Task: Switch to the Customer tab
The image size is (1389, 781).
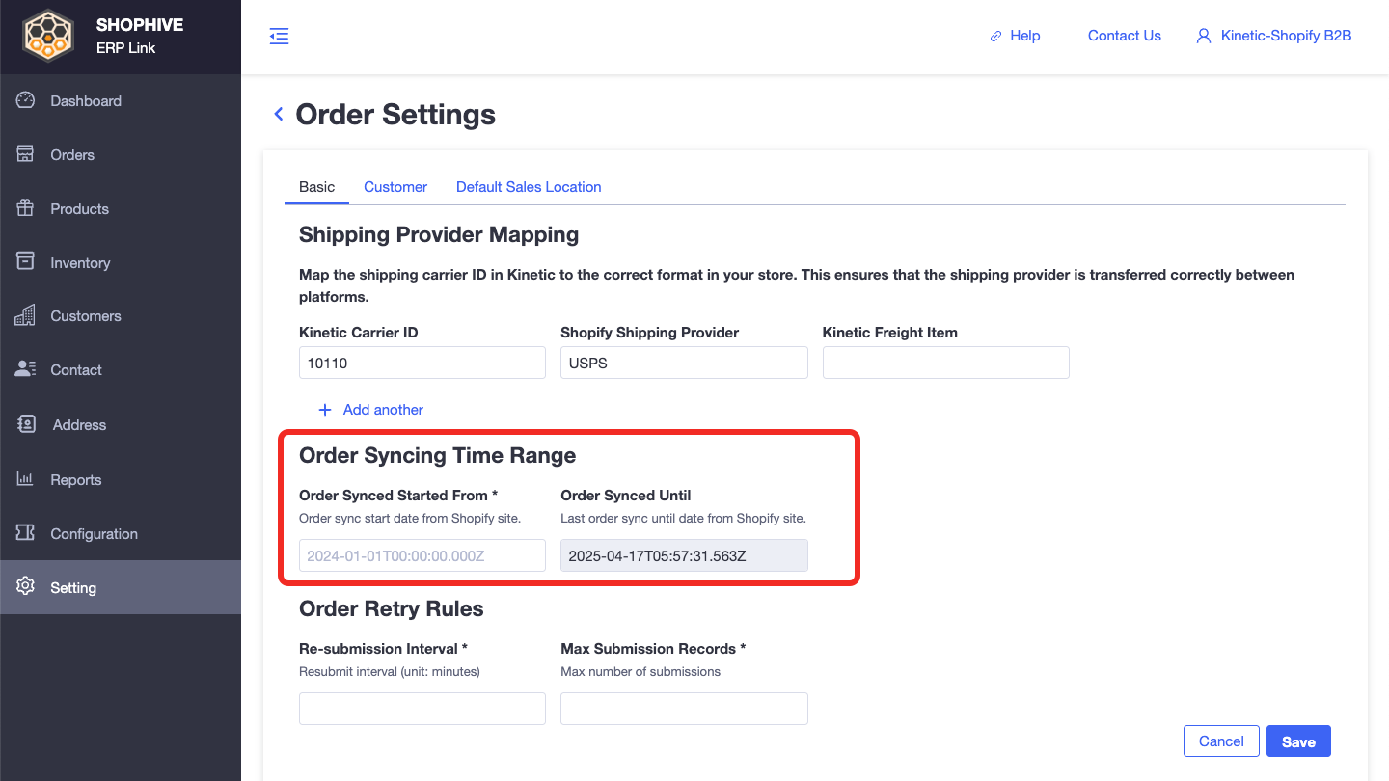Action: (395, 187)
